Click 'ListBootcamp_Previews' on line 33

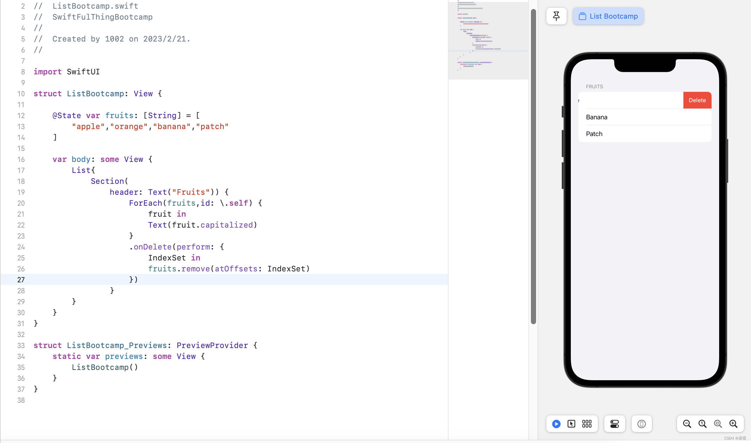[117, 345]
